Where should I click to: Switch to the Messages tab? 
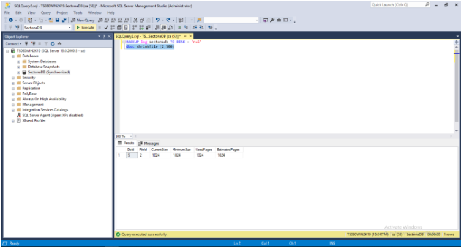(148, 143)
